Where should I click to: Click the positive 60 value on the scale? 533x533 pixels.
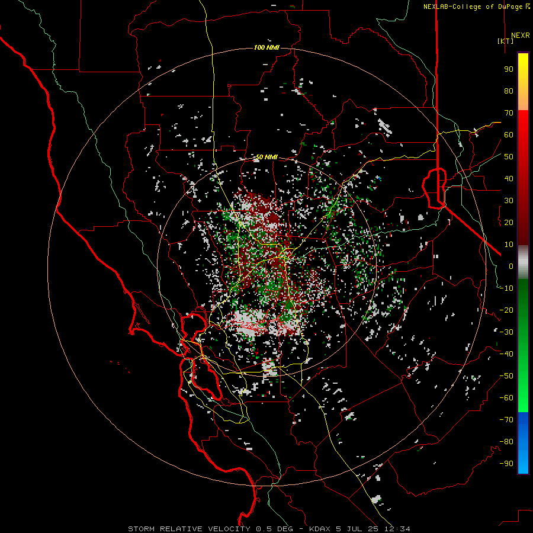click(509, 134)
